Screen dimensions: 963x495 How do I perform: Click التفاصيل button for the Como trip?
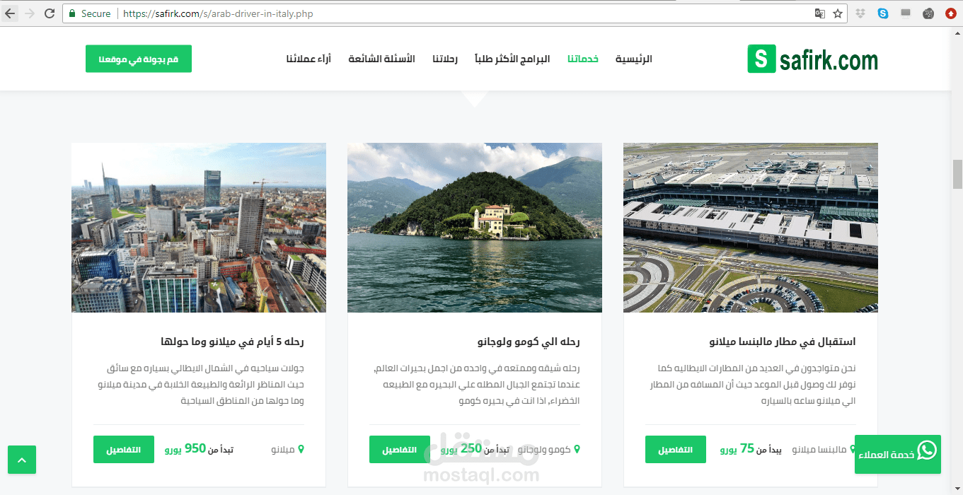tap(400, 450)
